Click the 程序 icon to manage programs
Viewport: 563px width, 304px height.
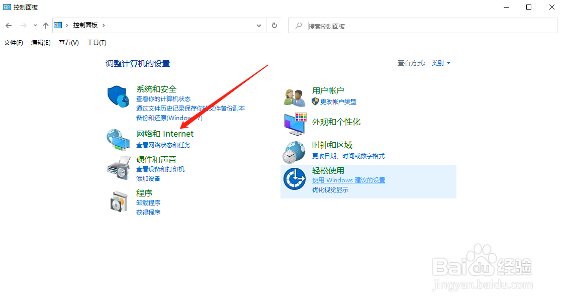[118, 200]
